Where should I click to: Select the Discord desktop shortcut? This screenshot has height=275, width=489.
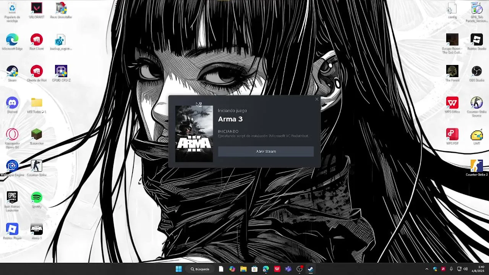coord(12,105)
